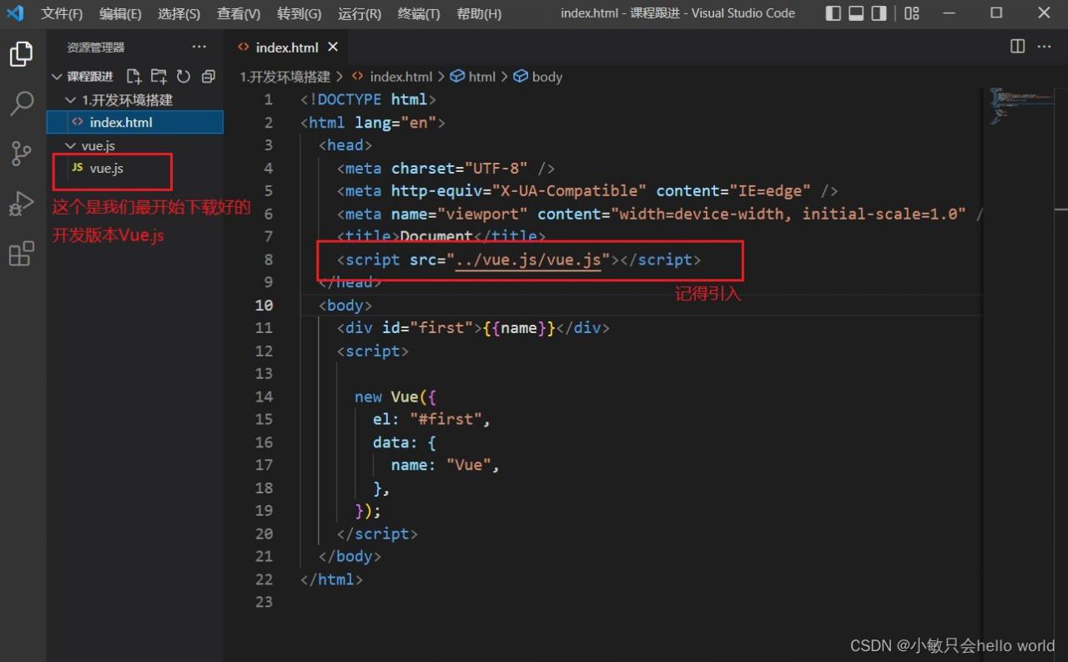The width and height of the screenshot is (1068, 662).
Task: Open the 资源管理器 more actions ellipsis
Action: tap(199, 47)
